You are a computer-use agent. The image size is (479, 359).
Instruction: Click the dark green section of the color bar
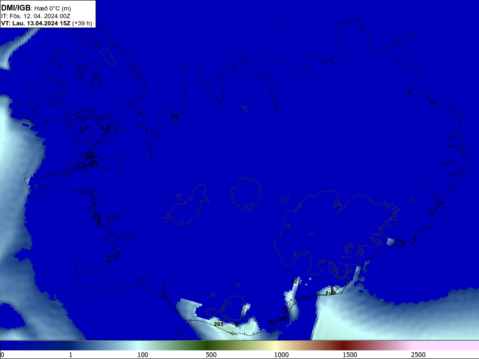pyautogui.click(x=208, y=346)
